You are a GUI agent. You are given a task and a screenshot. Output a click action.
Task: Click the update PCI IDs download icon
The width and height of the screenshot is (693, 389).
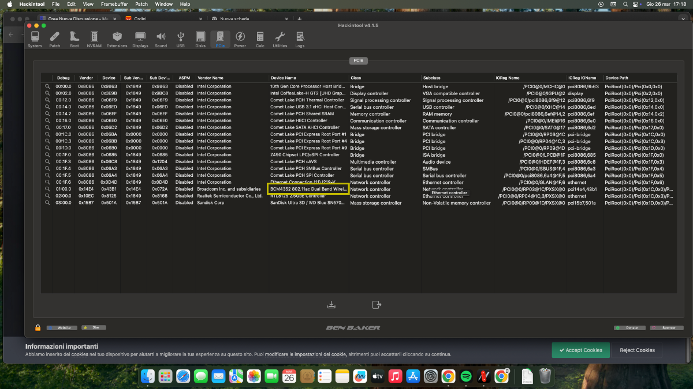(x=331, y=304)
